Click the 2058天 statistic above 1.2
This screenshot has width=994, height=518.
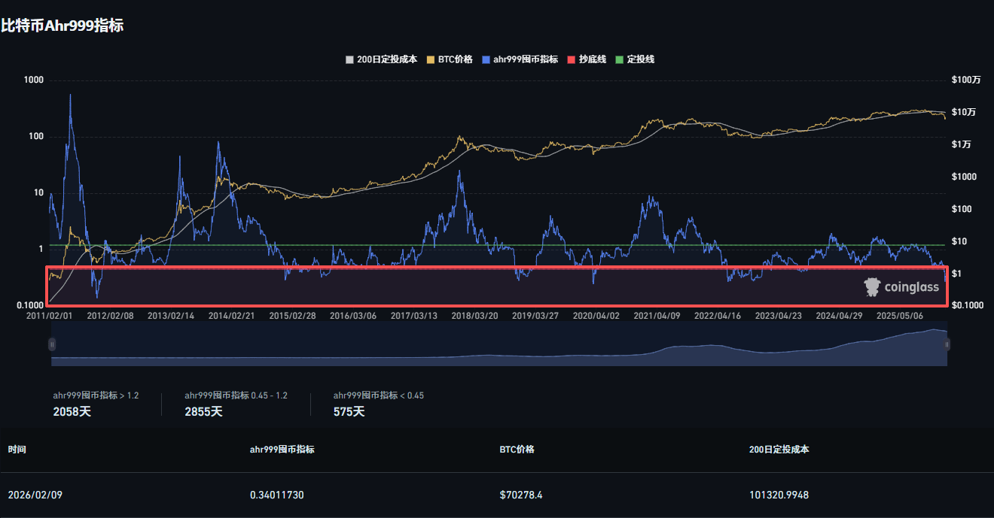pos(72,411)
